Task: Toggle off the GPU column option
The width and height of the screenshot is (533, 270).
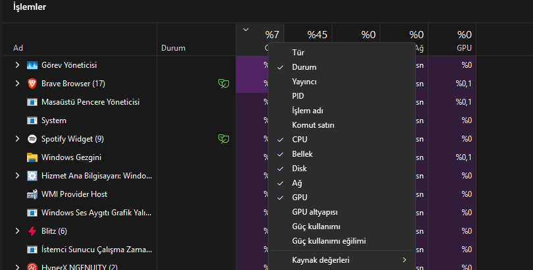Action: pos(299,198)
